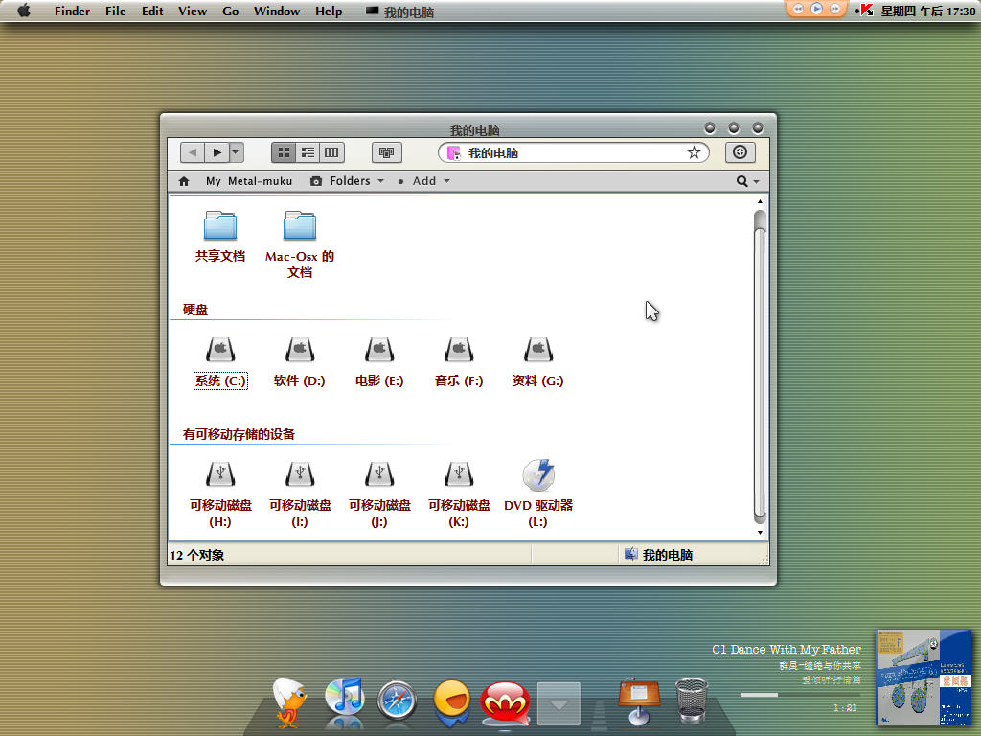
Task: Click the "01 Dance With My Father" track title
Action: click(787, 649)
